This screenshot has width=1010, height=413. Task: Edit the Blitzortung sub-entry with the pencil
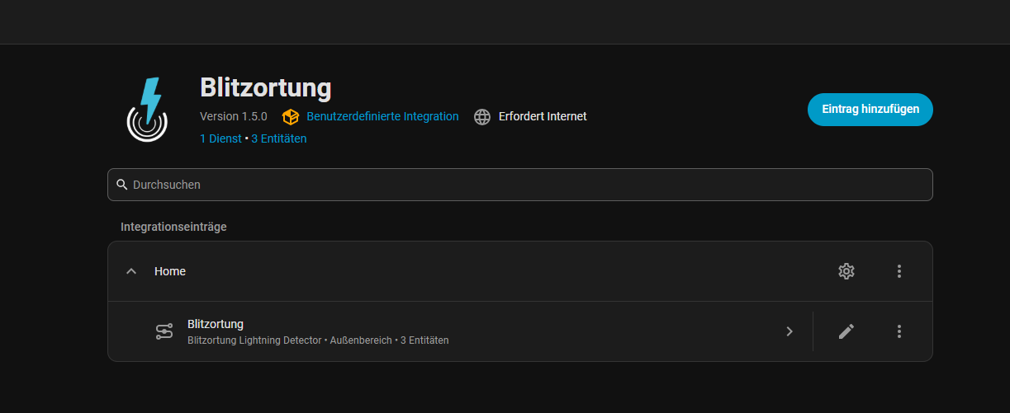pos(846,331)
